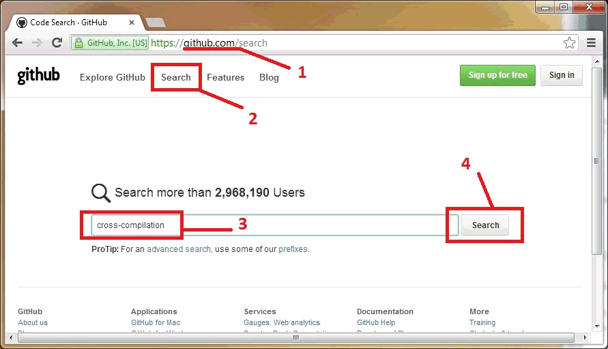Bookmark the page using the star icon
This screenshot has width=608, height=349.
click(x=569, y=43)
